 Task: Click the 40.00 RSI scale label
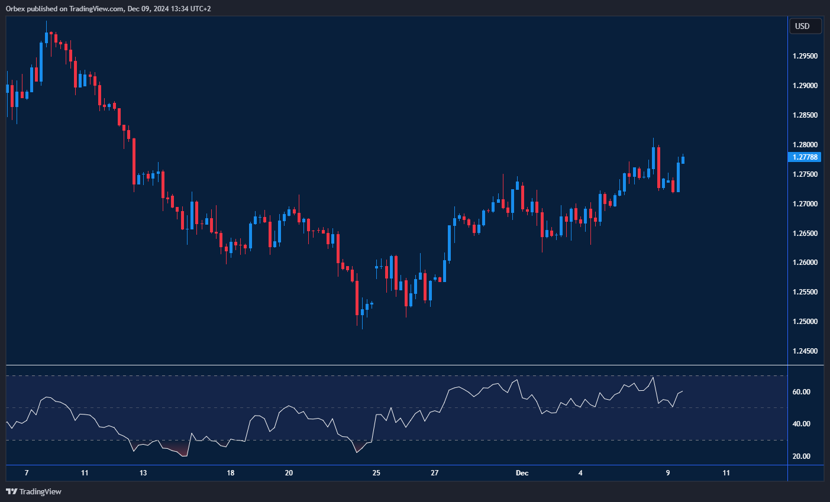coord(801,424)
